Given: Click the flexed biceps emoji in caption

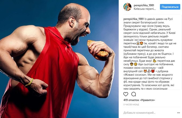Looking at the screenshot, I should (155, 61).
